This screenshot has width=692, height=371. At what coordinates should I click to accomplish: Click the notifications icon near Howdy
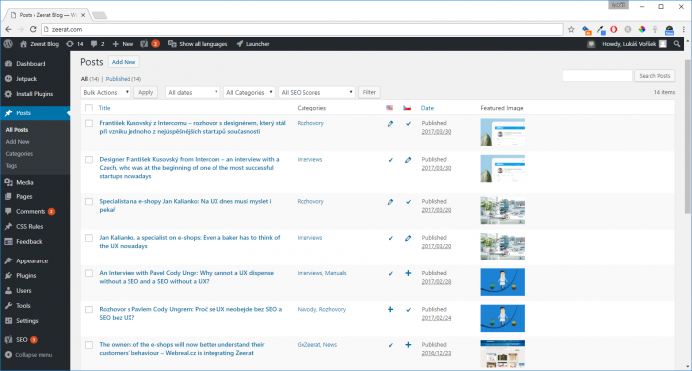591,44
